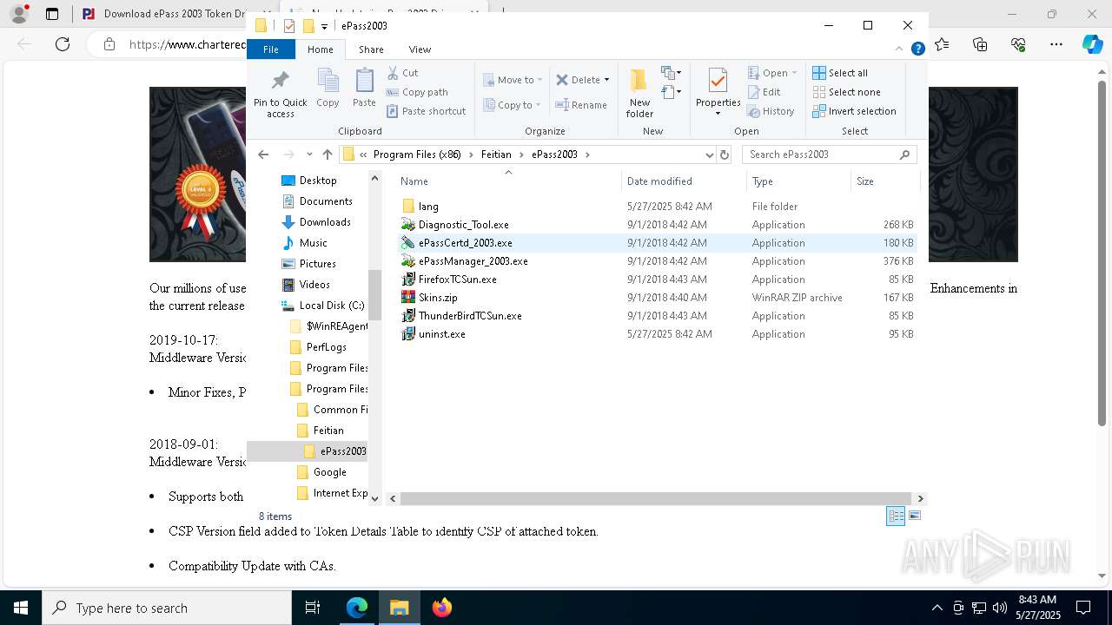Select the Home ribbon tab
Viewport: 1112px width, 625px height.
pyautogui.click(x=320, y=49)
